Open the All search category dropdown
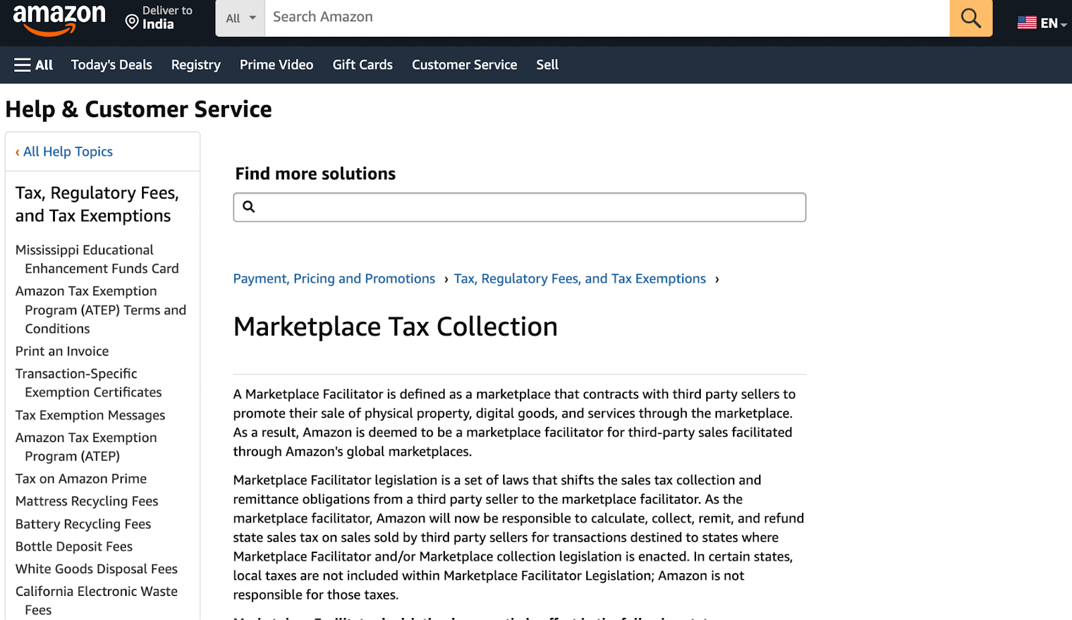 point(241,18)
